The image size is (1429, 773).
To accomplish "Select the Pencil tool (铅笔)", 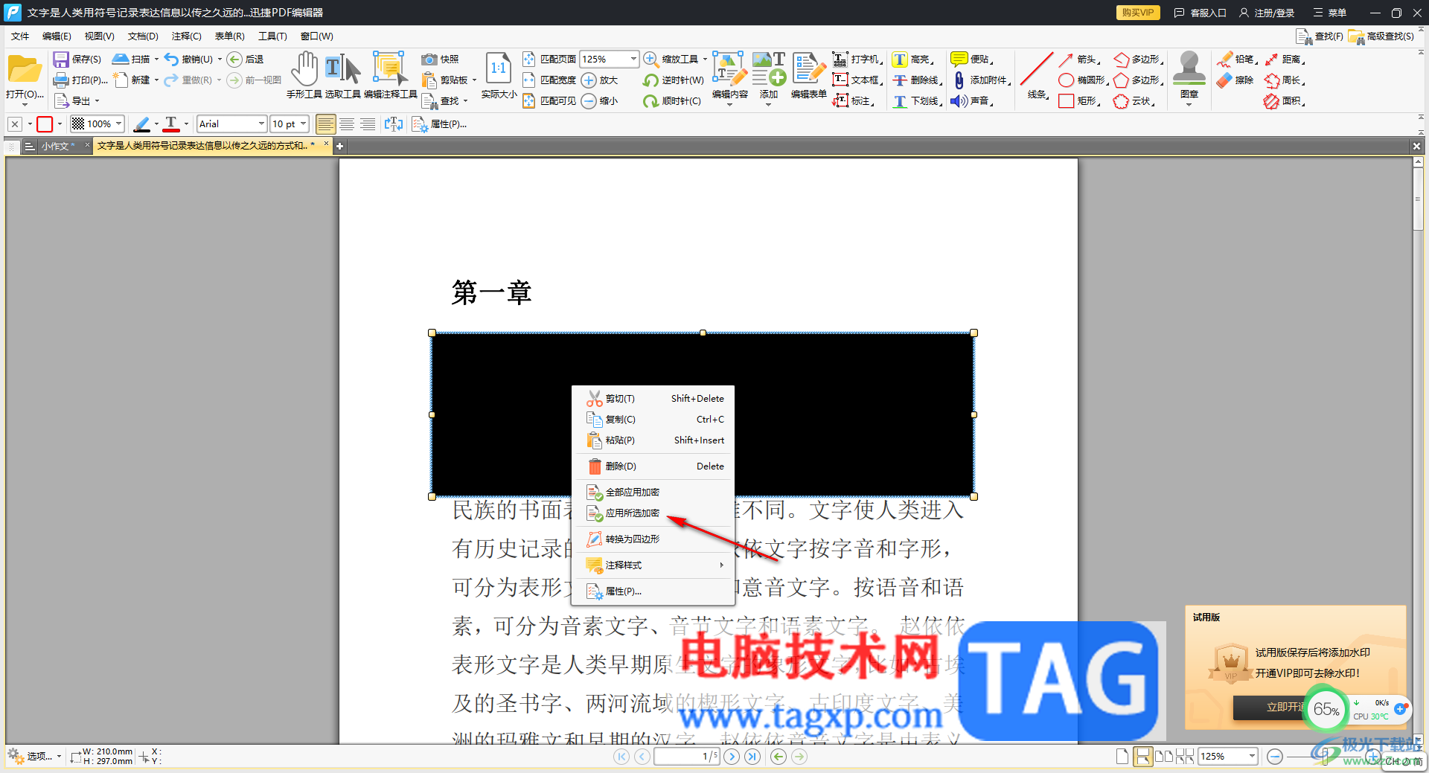I will click(1238, 60).
